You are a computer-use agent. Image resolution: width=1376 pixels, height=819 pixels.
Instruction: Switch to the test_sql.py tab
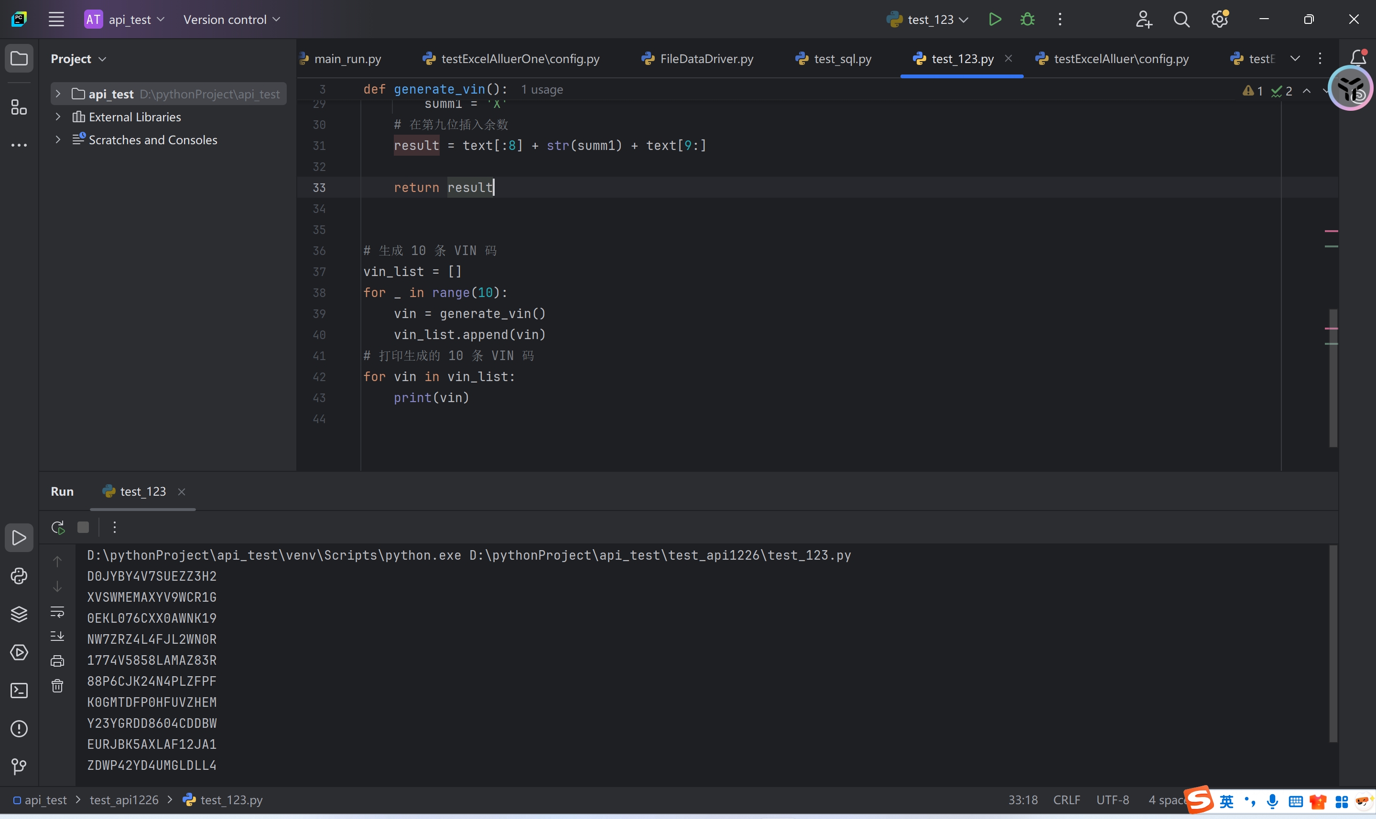click(x=842, y=58)
